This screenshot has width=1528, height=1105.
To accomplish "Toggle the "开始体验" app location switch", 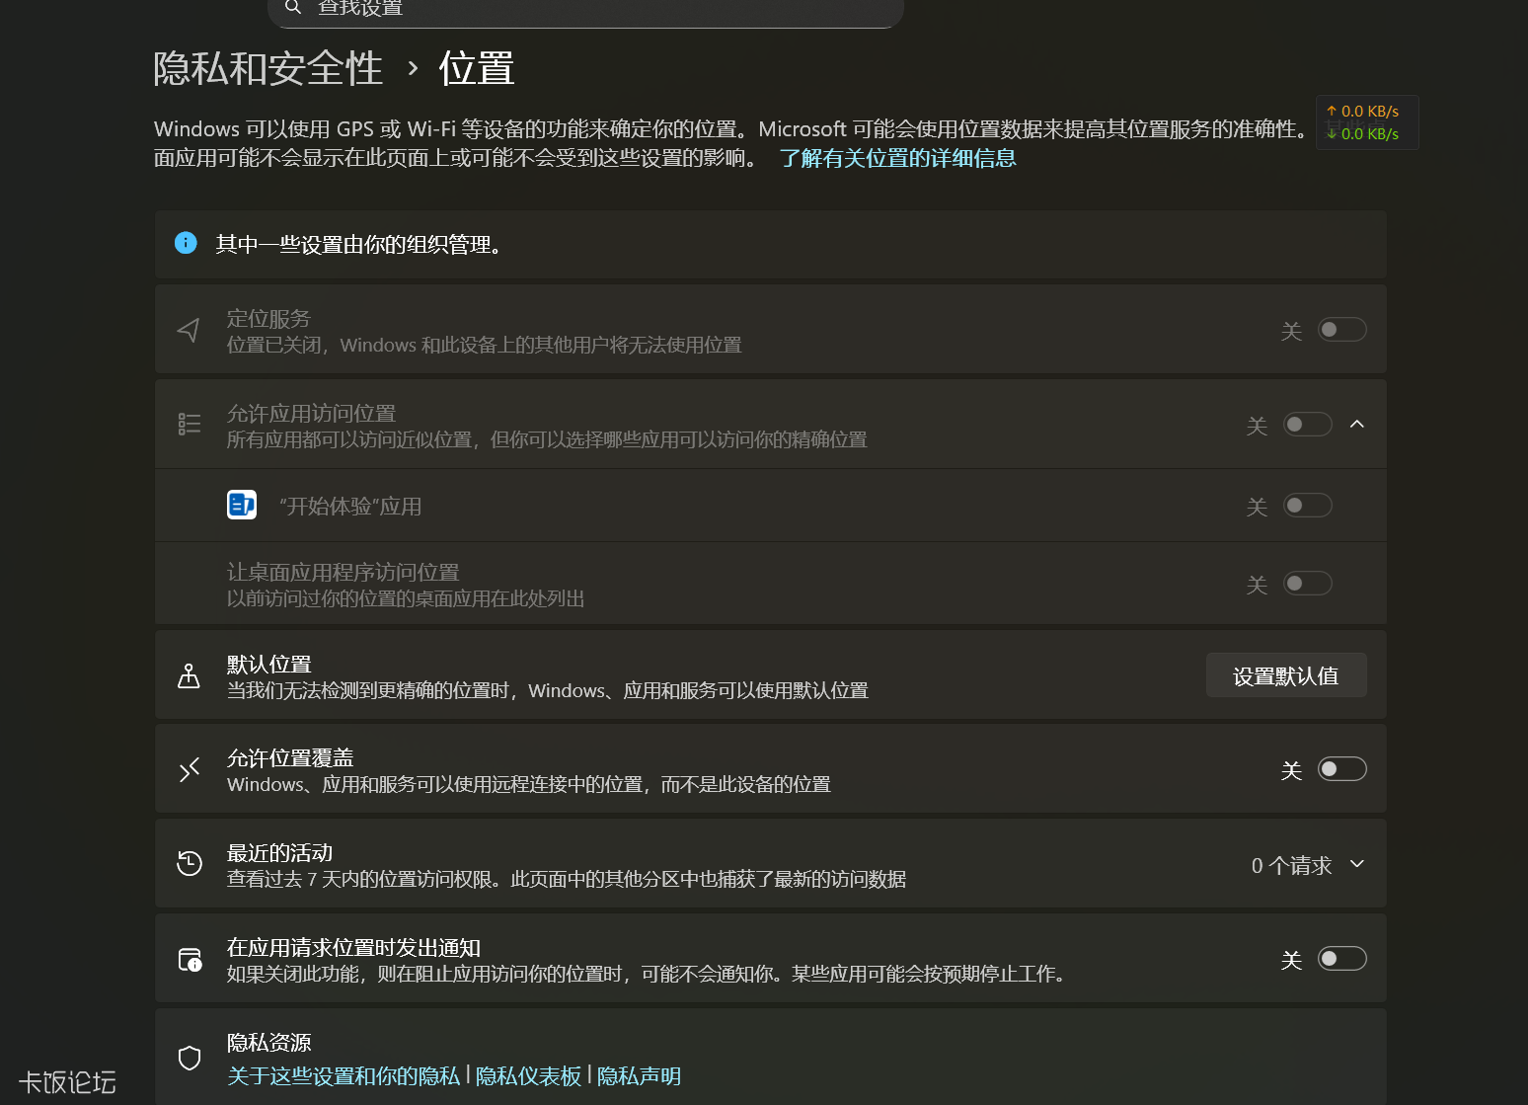I will click(1308, 505).
